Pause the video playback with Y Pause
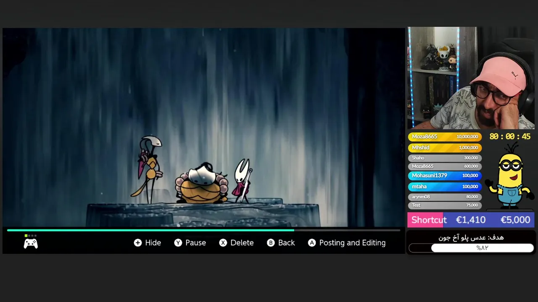The image size is (538, 302). 190,243
